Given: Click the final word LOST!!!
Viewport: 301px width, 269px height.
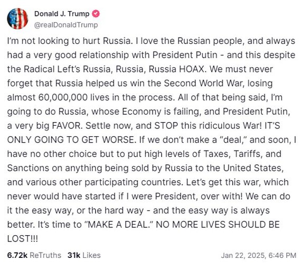Looking at the screenshot, I should [23, 239].
